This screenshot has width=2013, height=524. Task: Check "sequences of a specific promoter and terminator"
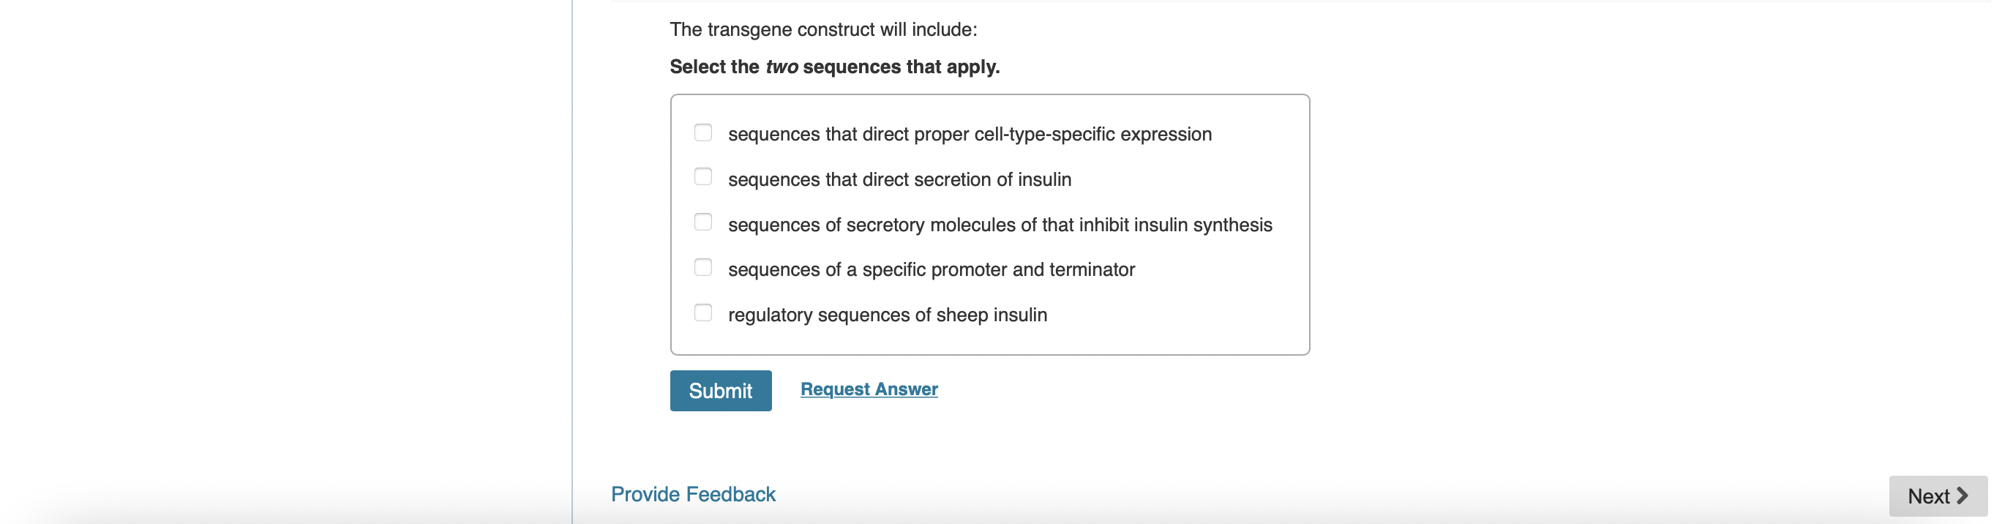click(x=702, y=266)
